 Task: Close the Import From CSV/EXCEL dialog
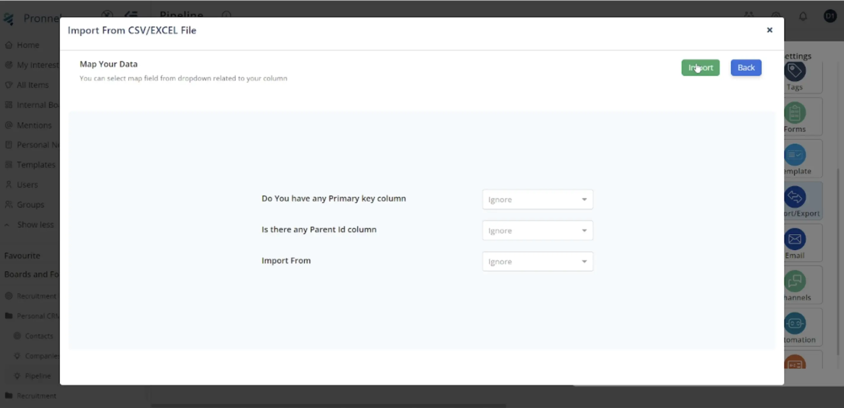click(x=770, y=30)
